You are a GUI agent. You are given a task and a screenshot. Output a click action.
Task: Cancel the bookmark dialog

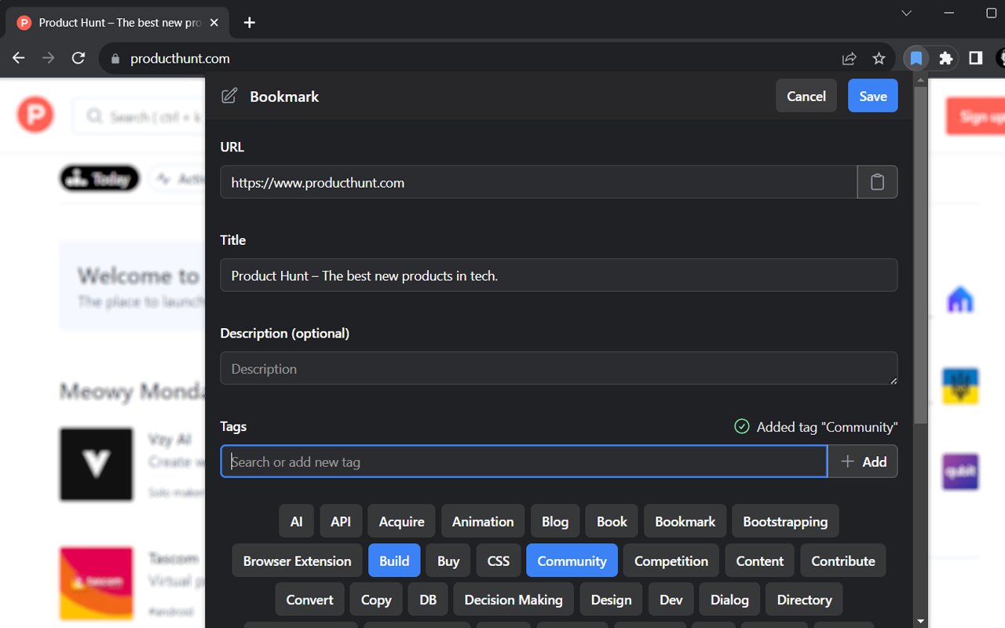806,96
